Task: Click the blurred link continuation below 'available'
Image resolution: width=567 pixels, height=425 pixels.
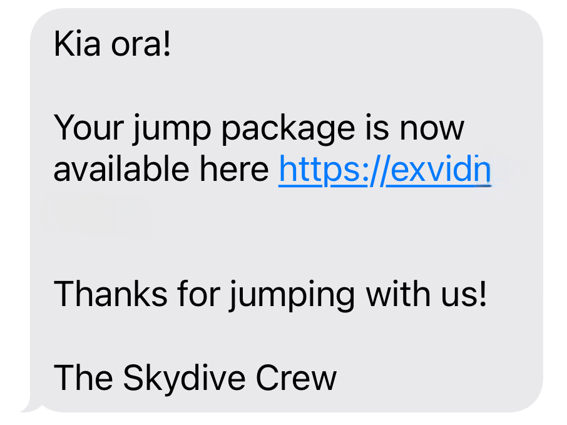Action: click(97, 214)
